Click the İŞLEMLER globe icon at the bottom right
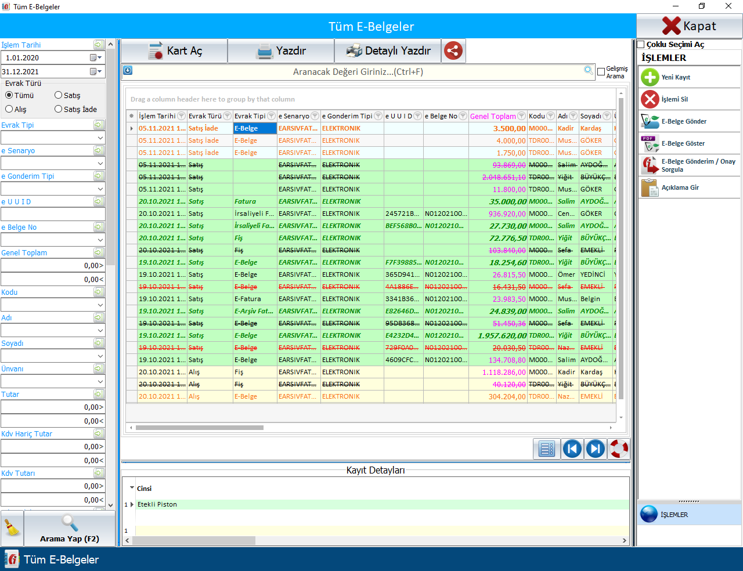 [649, 514]
